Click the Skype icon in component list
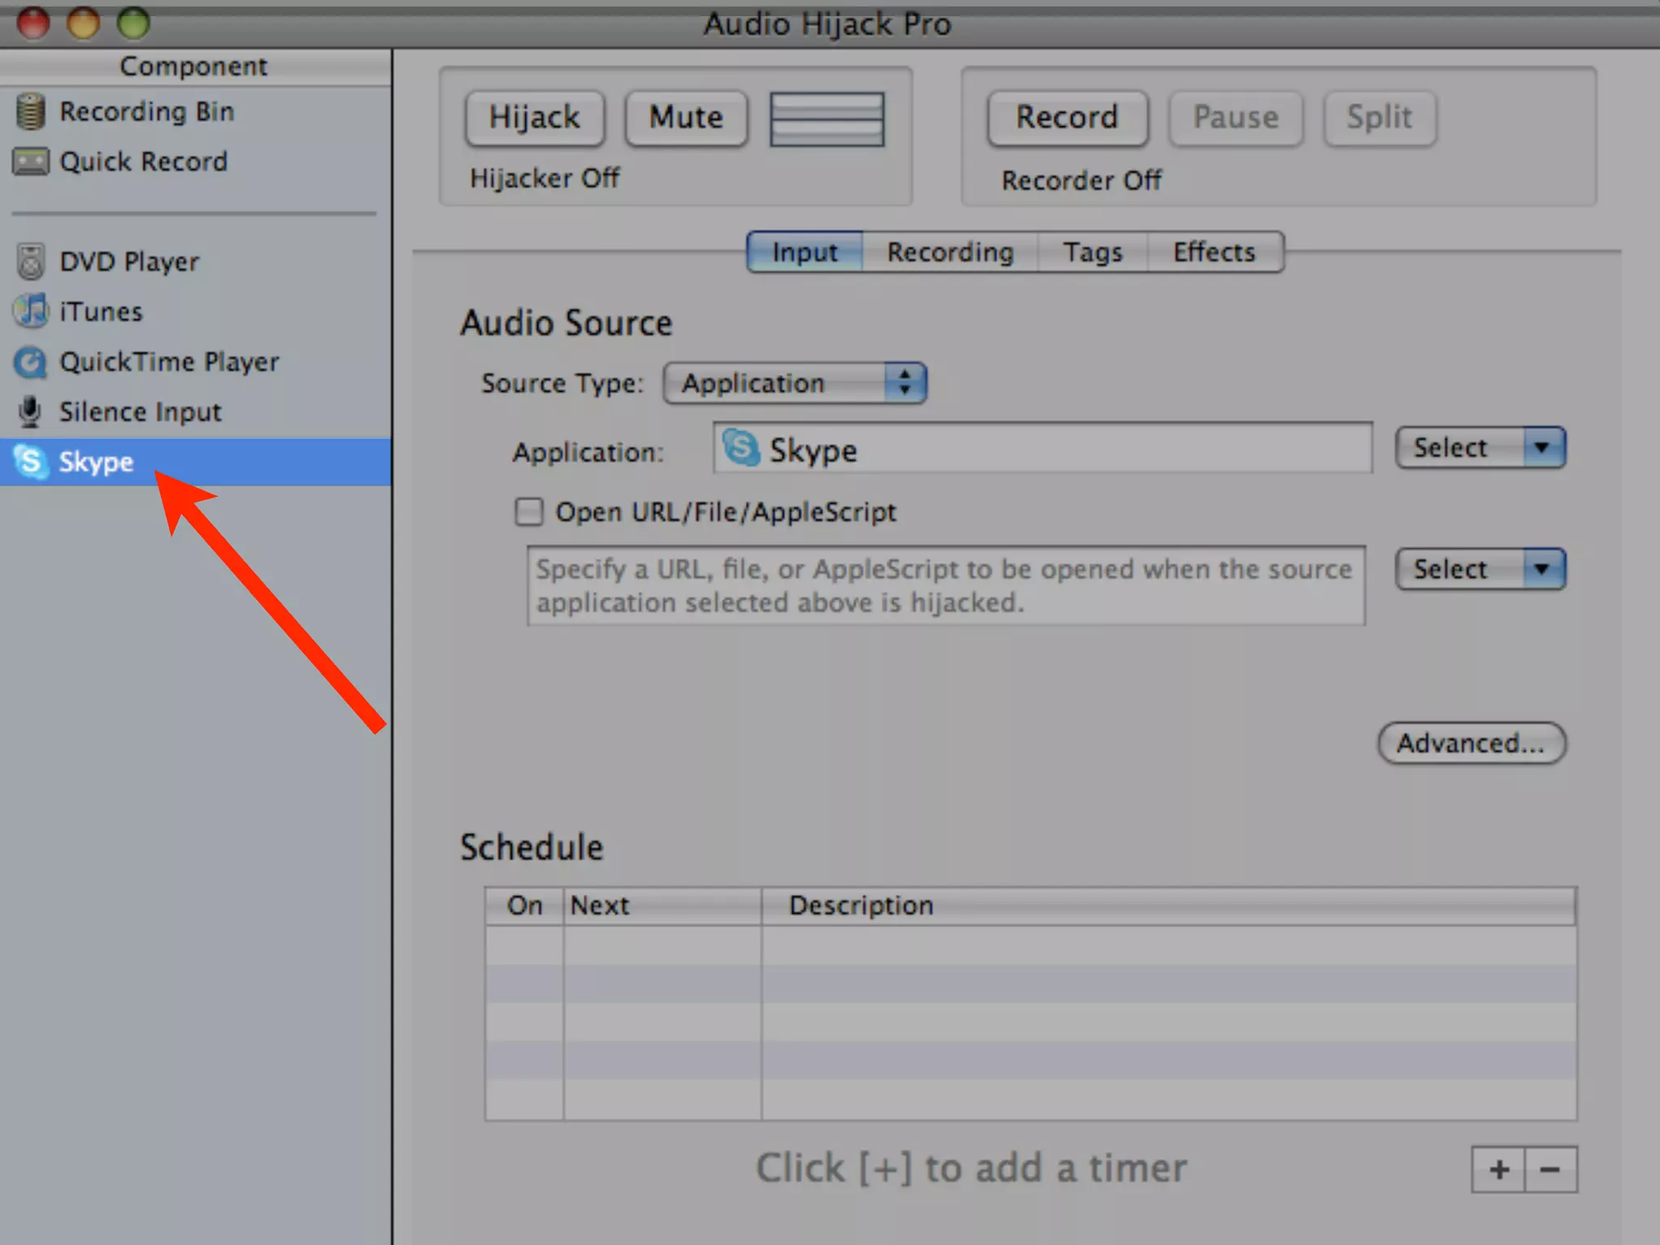Image resolution: width=1660 pixels, height=1245 pixels. [30, 462]
